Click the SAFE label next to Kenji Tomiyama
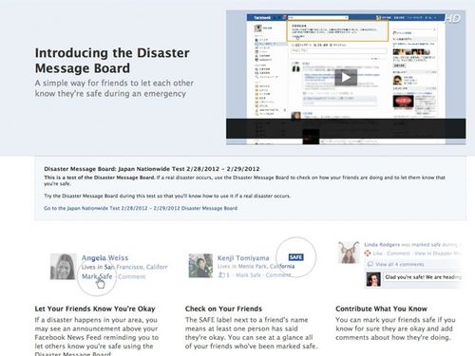Screen dimensions: 475x356 (296, 257)
